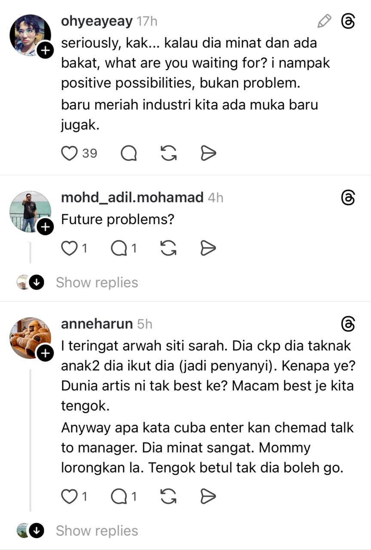Image resolution: width=371 pixels, height=550 pixels.
Task: Share ohyeayeay's comment with the send icon
Action: coord(208,153)
